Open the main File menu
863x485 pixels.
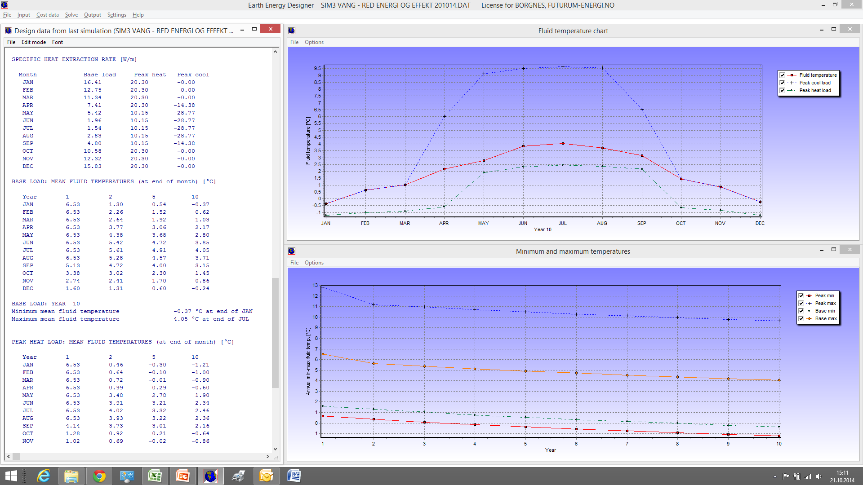click(x=7, y=15)
